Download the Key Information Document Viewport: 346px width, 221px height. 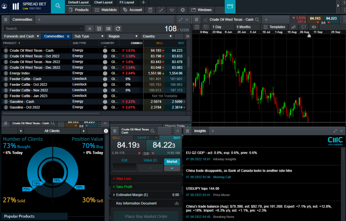tap(176, 203)
